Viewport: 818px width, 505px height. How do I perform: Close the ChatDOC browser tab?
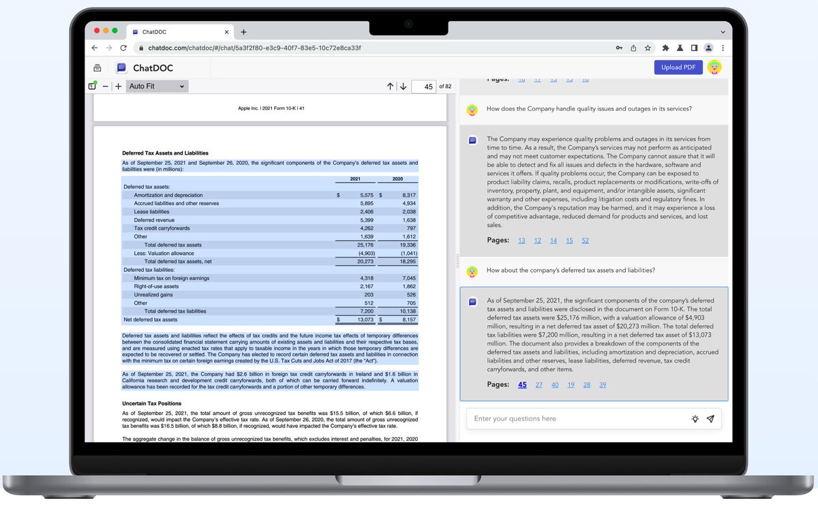pyautogui.click(x=226, y=32)
